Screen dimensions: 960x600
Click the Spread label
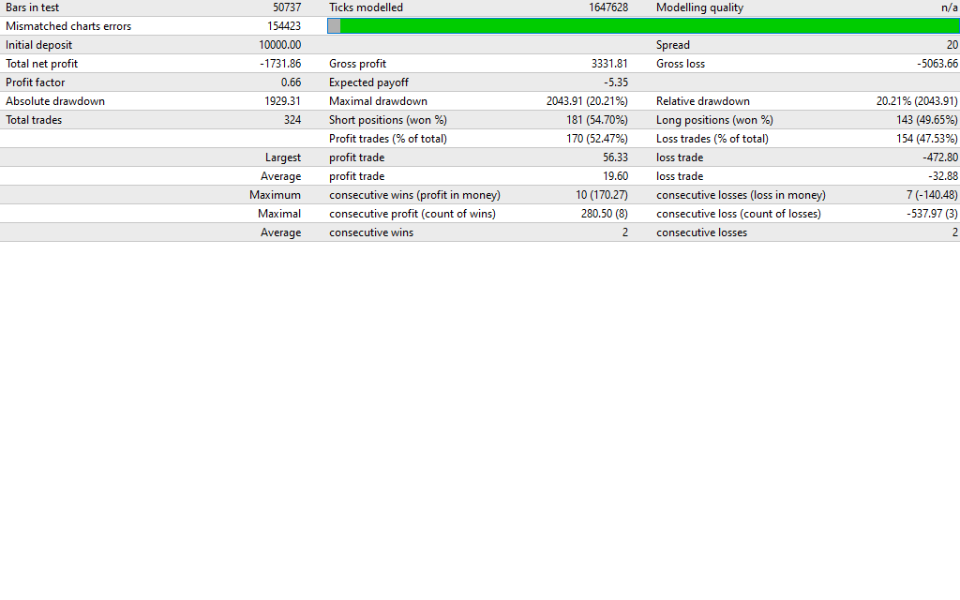(x=672, y=45)
